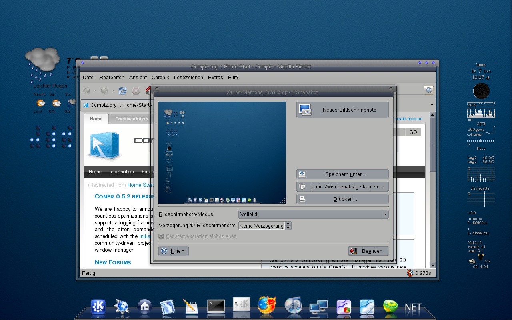Click the Firefox Stop loading button
512x320 pixels.
pos(136,91)
